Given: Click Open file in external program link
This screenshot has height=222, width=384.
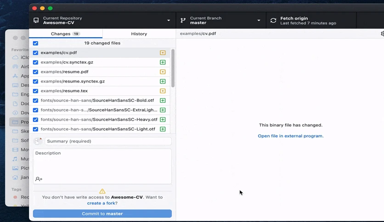Looking at the screenshot, I should click(290, 136).
